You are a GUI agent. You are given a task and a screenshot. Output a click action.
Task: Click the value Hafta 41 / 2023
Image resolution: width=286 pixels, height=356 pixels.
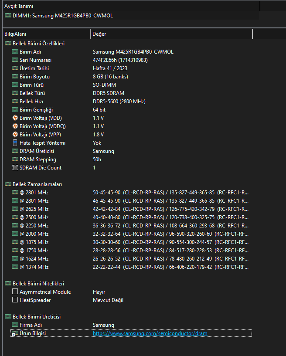pos(110,68)
